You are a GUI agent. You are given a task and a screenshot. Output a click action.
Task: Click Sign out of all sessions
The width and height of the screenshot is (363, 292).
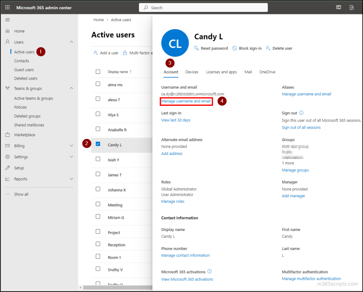click(x=301, y=127)
